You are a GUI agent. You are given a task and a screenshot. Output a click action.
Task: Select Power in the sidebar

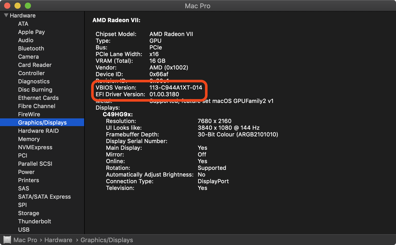click(x=26, y=172)
